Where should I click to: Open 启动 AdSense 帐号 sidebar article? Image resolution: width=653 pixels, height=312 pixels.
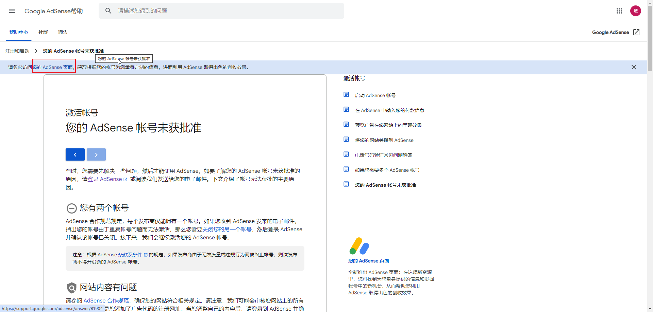coord(375,95)
